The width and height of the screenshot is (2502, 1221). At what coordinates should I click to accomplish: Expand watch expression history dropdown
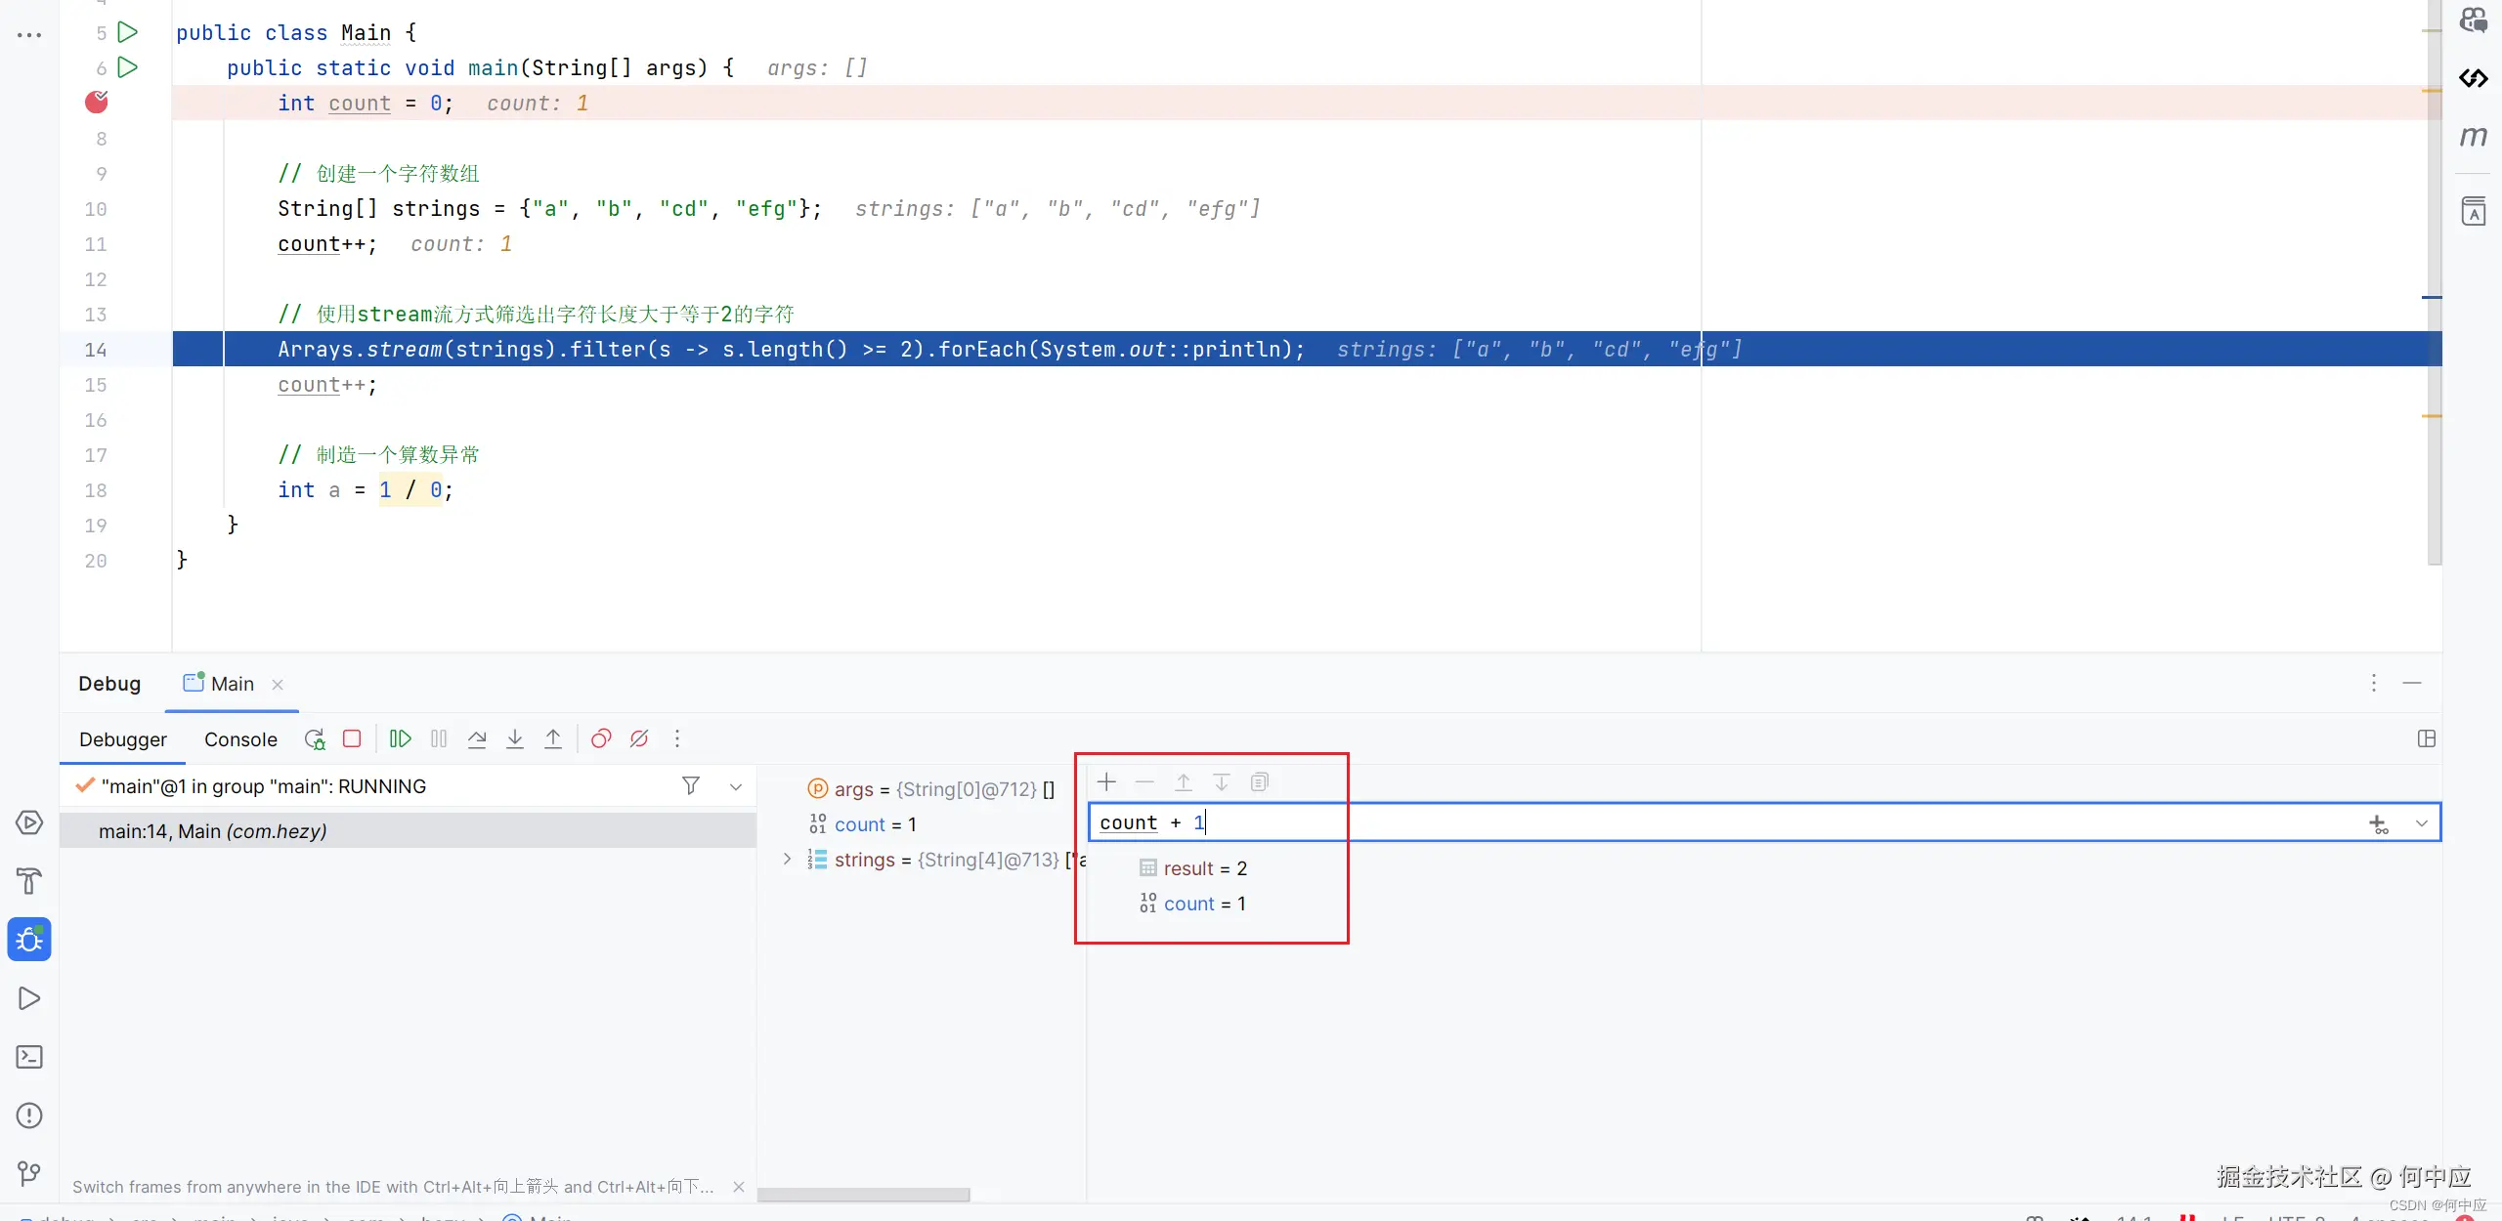pos(2421,823)
